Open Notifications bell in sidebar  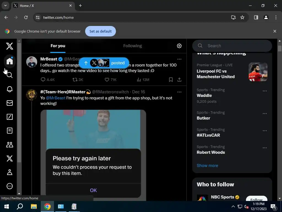(x=10, y=89)
